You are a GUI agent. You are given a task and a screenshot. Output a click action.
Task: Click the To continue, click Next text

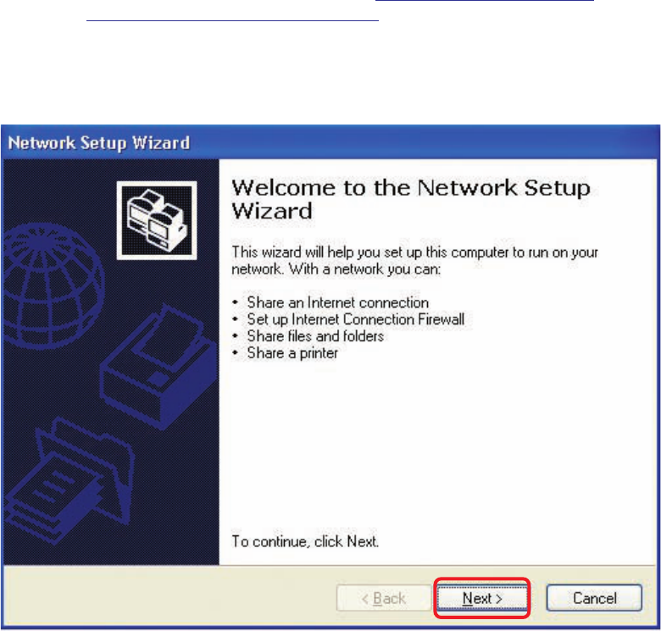305,541
